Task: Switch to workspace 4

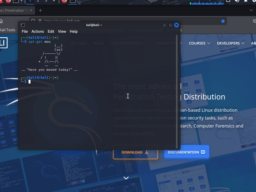Action: pyautogui.click(x=54, y=1)
